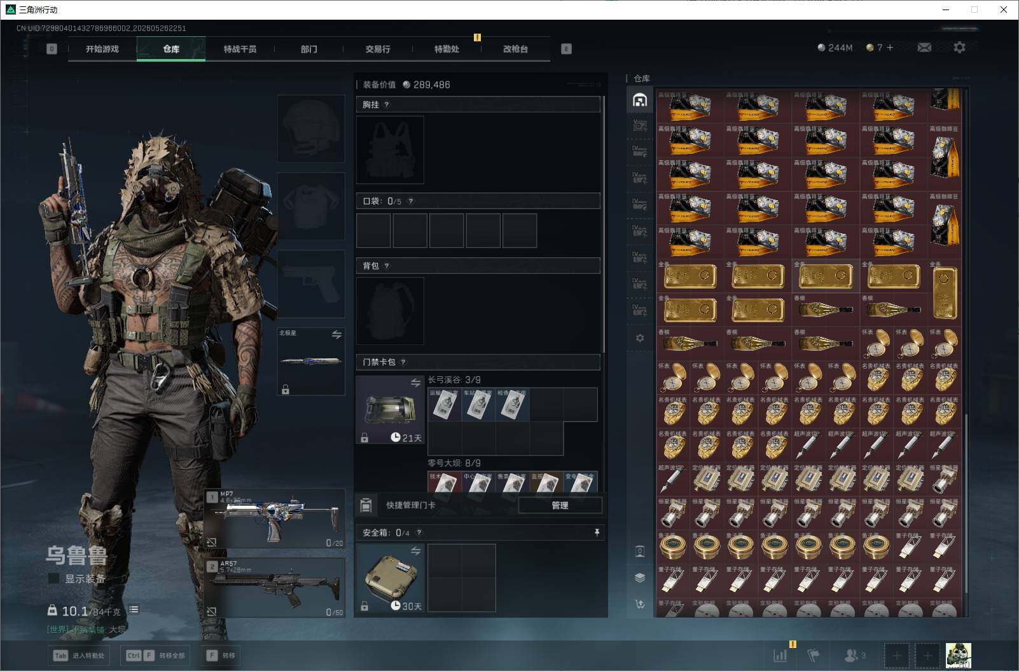Click the 进入特勤处 button
The width and height of the screenshot is (1019, 671).
(80, 655)
